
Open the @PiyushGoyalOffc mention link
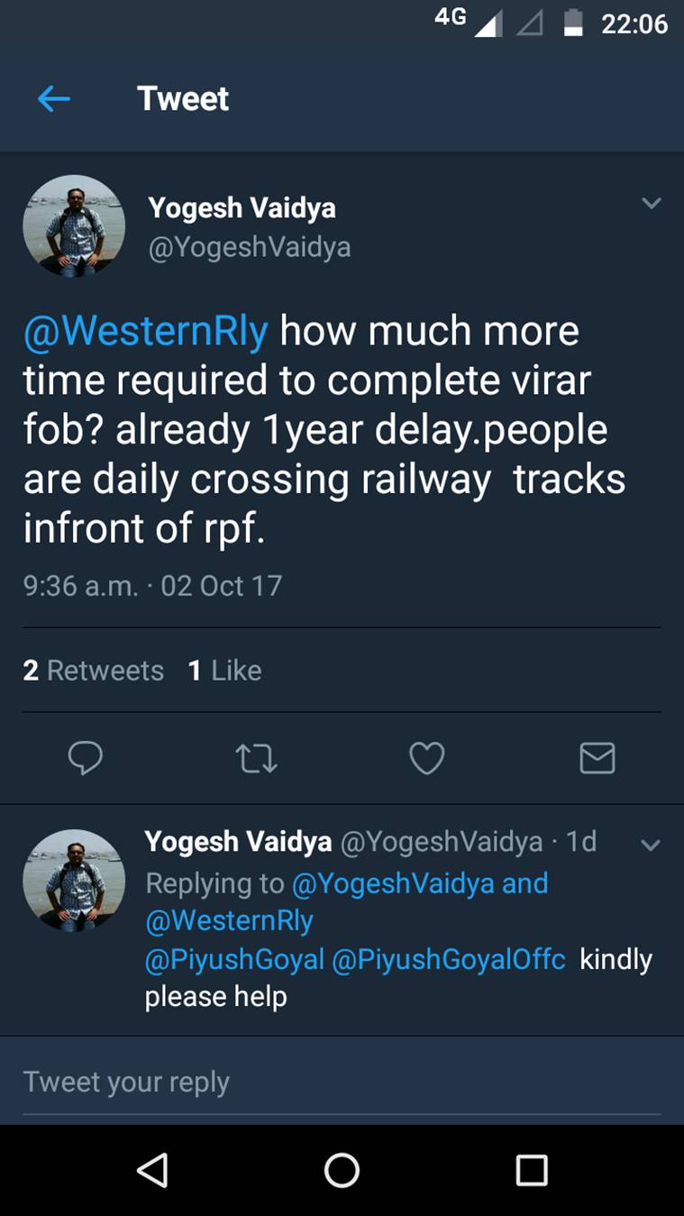coord(449,960)
